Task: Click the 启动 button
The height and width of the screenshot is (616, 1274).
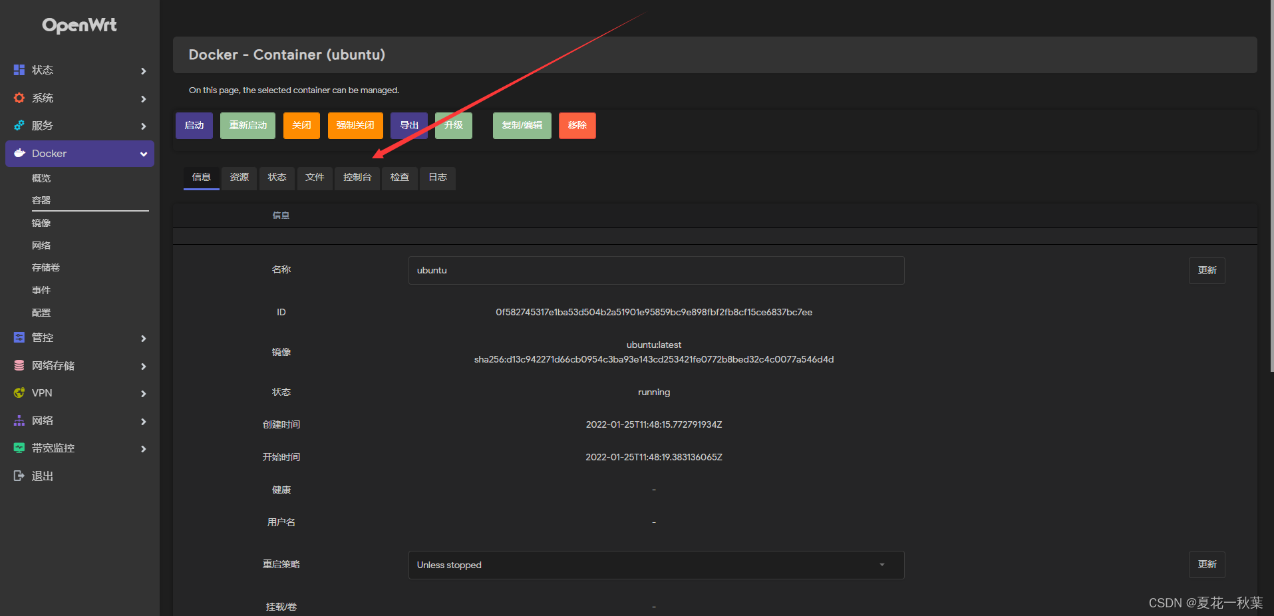Action: coord(194,125)
